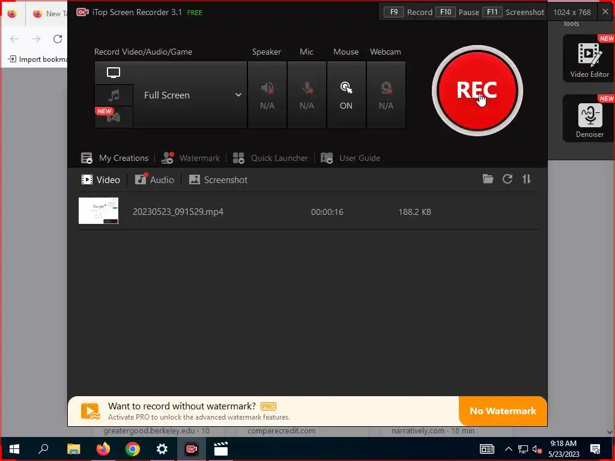The height and width of the screenshot is (461, 615).
Task: Click the network icon in system tray
Action: [523, 449]
